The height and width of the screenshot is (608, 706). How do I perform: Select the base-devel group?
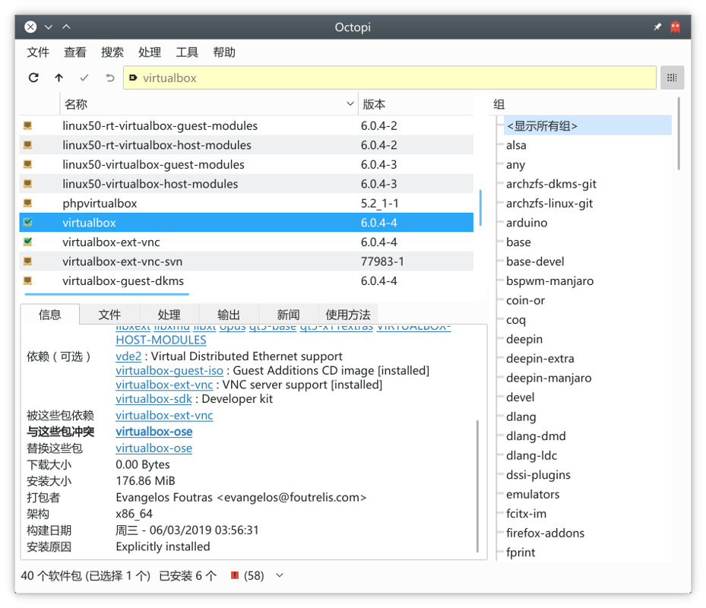tap(535, 261)
